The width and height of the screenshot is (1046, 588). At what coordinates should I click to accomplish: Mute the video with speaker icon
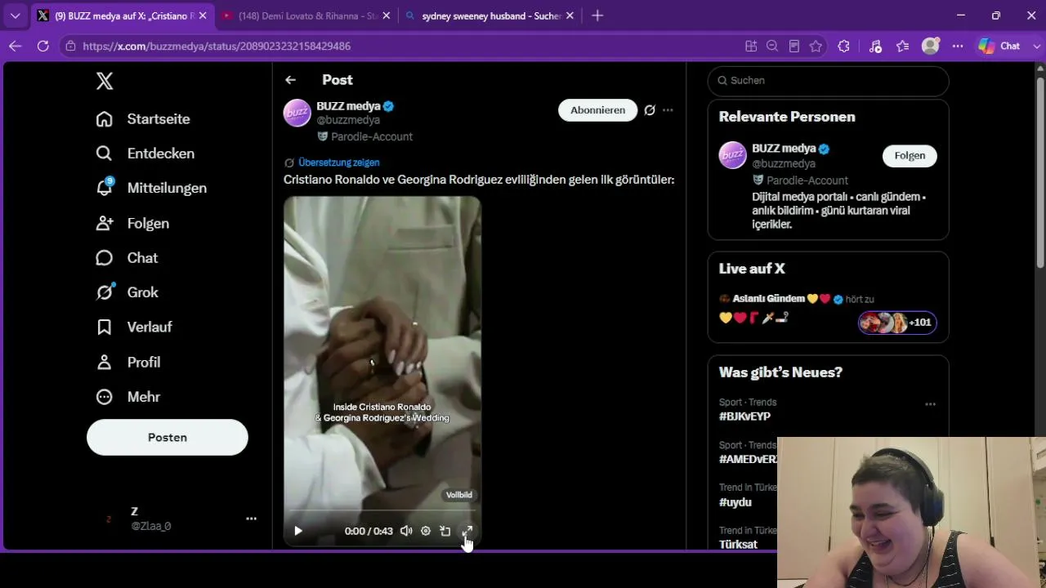[406, 531]
